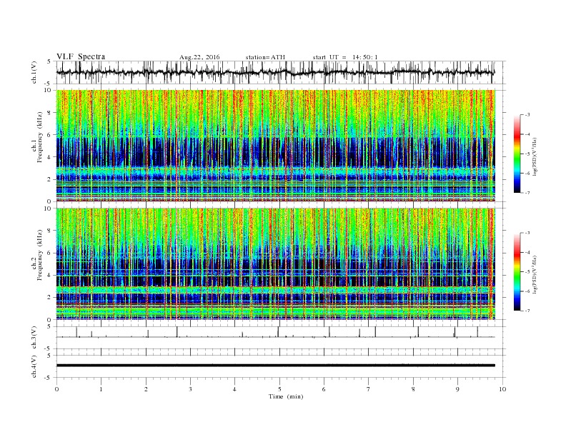Click time axis tick label "0"
This screenshot has width=566, height=437.
[x=56, y=389]
